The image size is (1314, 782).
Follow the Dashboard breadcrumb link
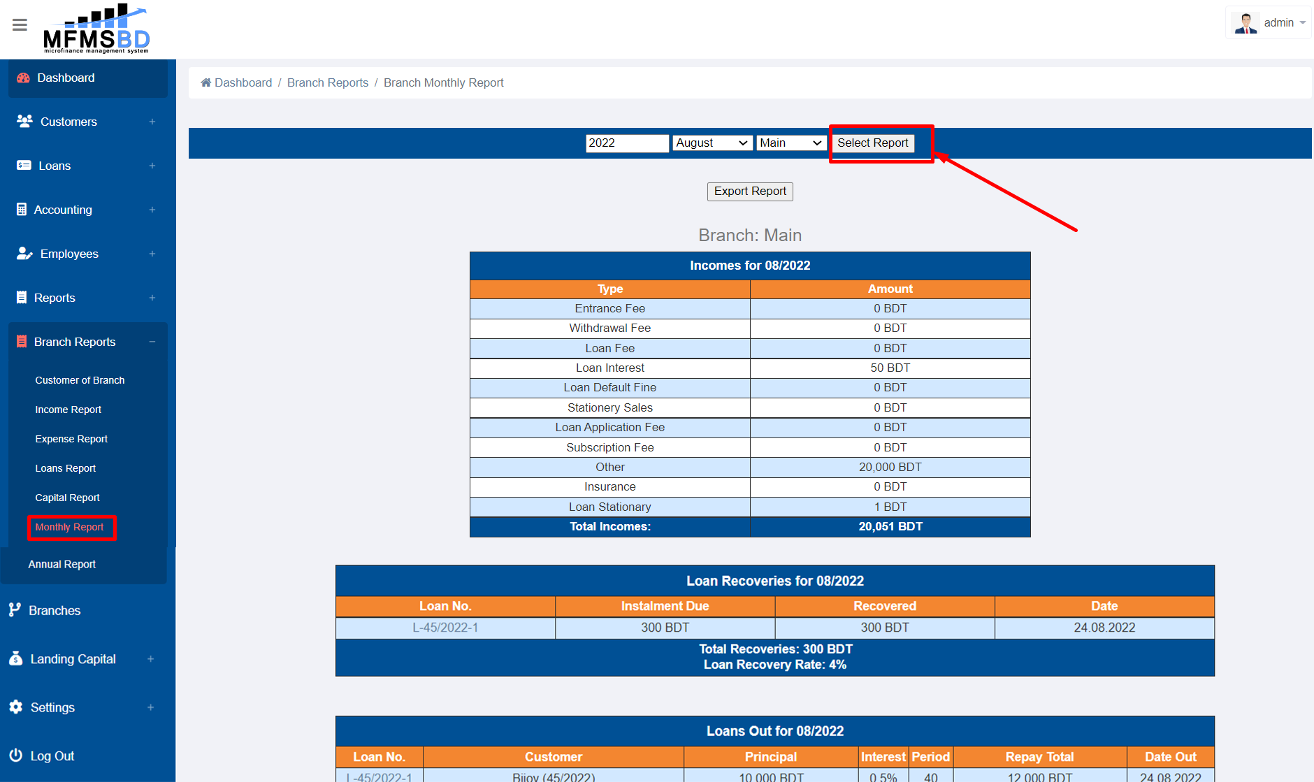[x=243, y=82]
